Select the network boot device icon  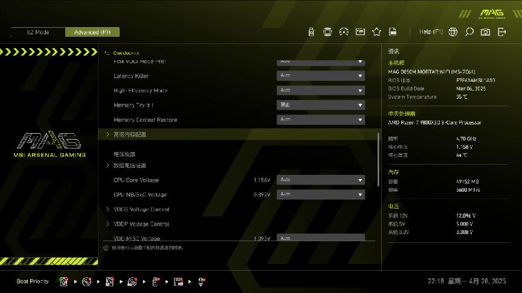pyautogui.click(x=201, y=282)
